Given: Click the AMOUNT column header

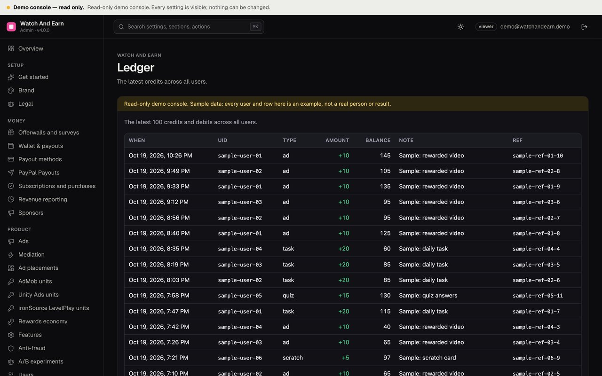Looking at the screenshot, I should coord(337,141).
